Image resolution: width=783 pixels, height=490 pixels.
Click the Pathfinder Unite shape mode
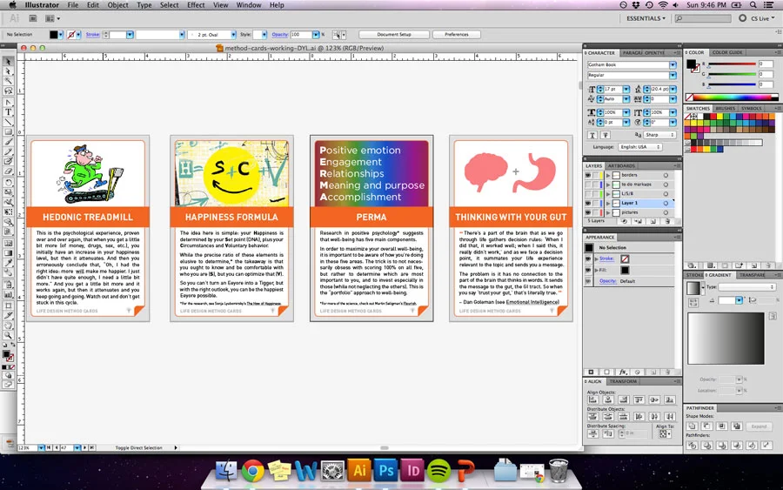(x=692, y=426)
